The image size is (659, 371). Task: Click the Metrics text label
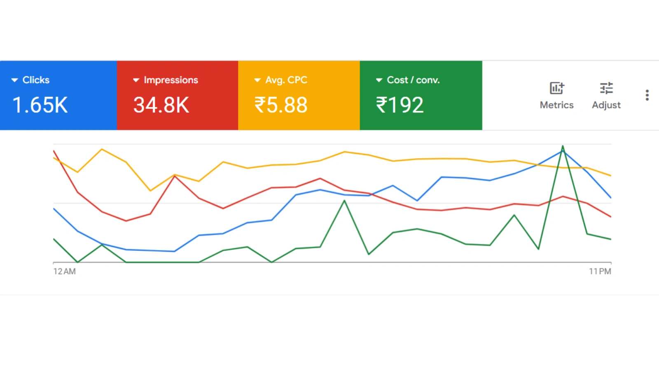(556, 105)
